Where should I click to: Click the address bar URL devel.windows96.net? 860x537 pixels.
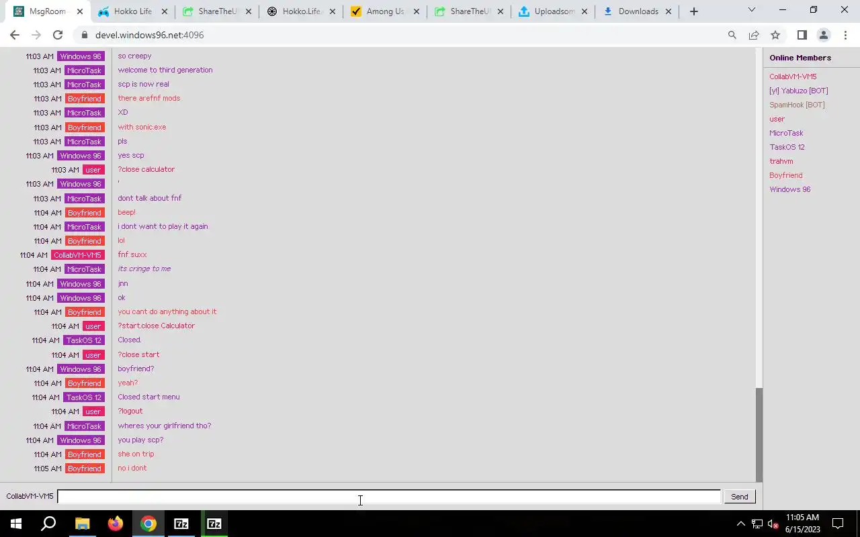(149, 35)
